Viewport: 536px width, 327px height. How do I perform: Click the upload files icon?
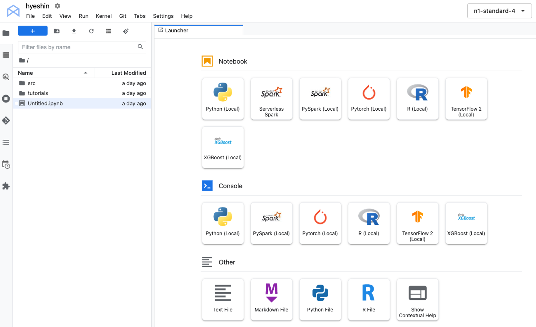(74, 31)
